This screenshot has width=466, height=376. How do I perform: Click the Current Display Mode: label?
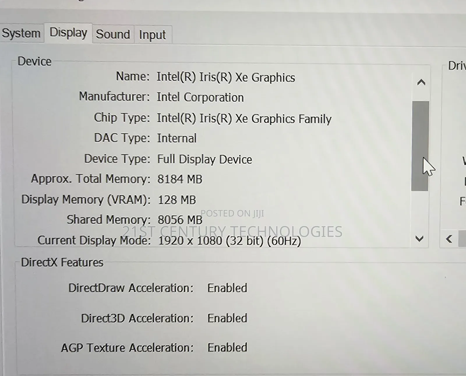(x=94, y=241)
